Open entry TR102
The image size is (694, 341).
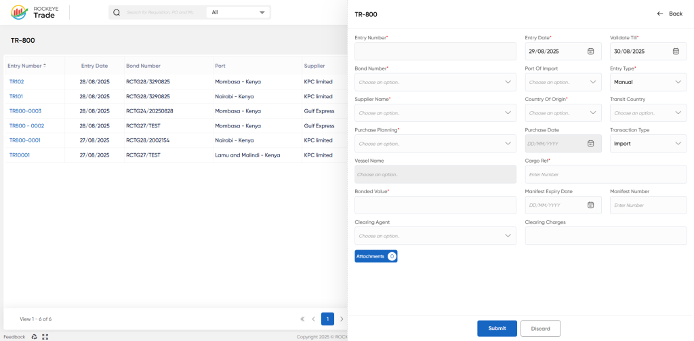click(16, 82)
